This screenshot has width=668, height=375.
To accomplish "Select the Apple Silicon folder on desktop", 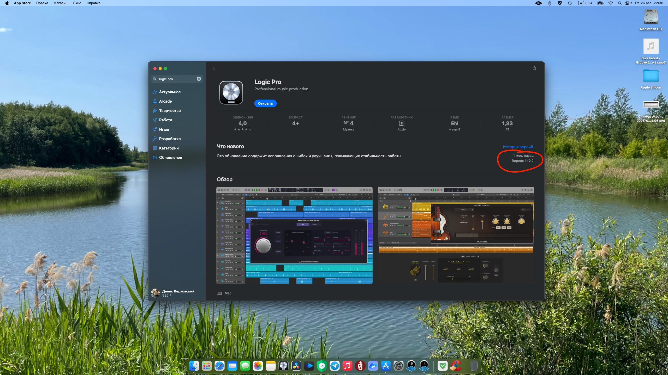I will click(651, 79).
